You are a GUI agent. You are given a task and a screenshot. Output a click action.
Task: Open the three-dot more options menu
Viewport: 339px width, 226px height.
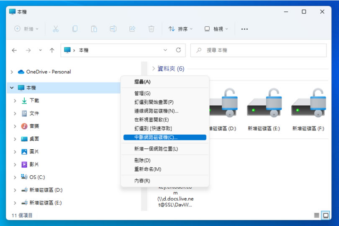tap(244, 29)
